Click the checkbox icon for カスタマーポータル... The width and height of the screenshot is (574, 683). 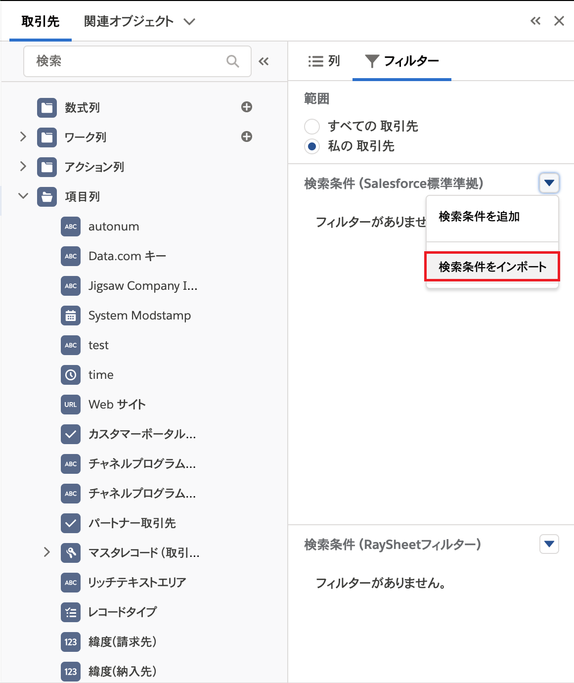coord(71,434)
